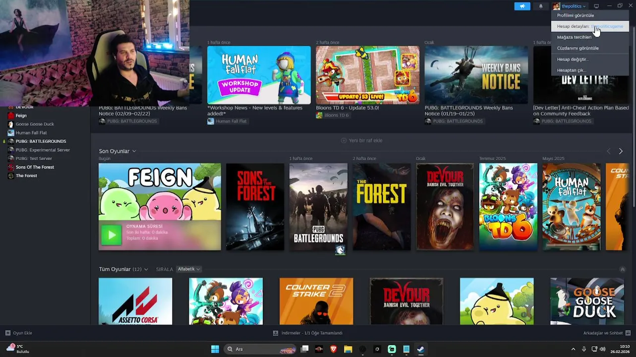The image size is (636, 357).
Task: Open Counter Strike 2 in Tüm Oyunlar
Action: click(316, 301)
